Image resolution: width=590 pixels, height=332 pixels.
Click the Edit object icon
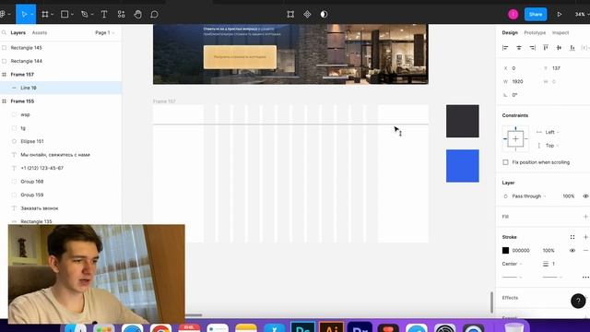[290, 15]
